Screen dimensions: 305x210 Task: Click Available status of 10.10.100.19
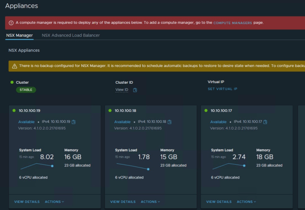pos(27,122)
